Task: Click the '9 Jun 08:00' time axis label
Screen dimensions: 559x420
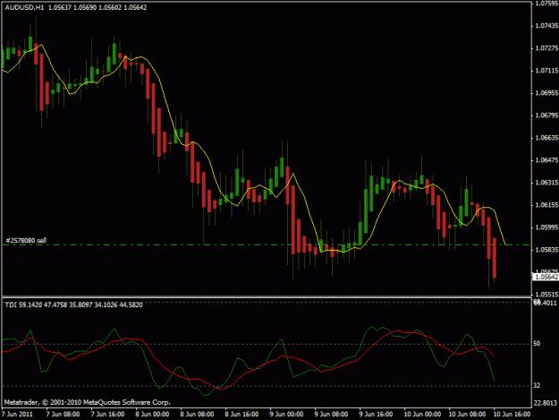Action: (x=331, y=414)
